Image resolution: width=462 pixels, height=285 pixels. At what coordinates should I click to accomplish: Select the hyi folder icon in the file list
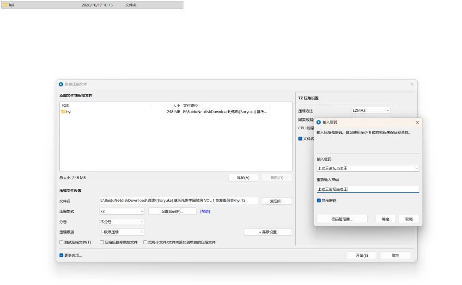[63, 112]
